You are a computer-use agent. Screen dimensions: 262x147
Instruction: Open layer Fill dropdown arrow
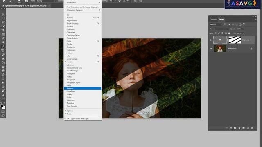tap(243, 33)
